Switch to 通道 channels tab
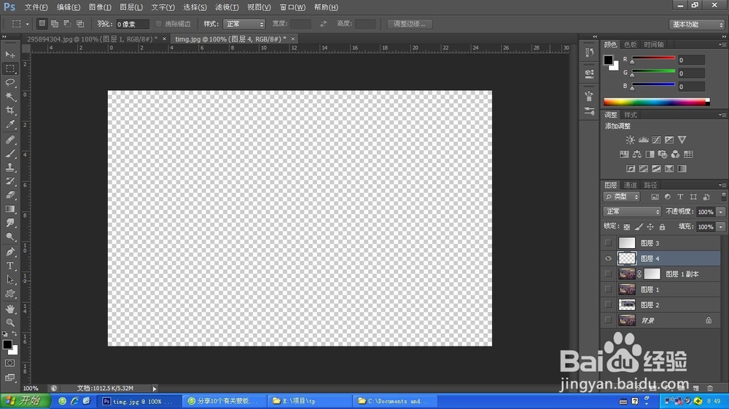 (630, 186)
